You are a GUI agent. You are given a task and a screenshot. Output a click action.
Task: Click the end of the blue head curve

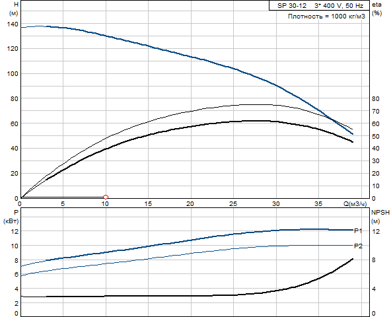(x=352, y=134)
